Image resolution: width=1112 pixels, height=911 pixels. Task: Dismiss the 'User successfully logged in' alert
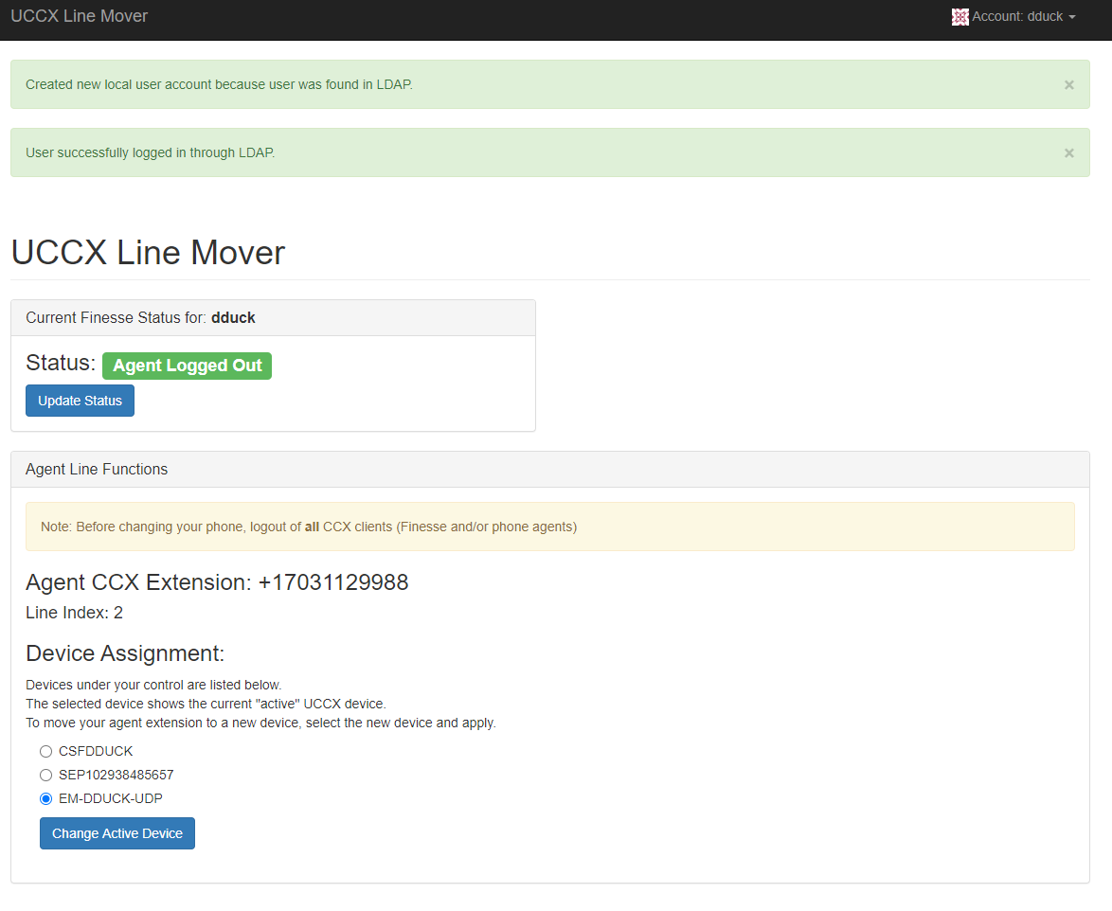(1068, 153)
